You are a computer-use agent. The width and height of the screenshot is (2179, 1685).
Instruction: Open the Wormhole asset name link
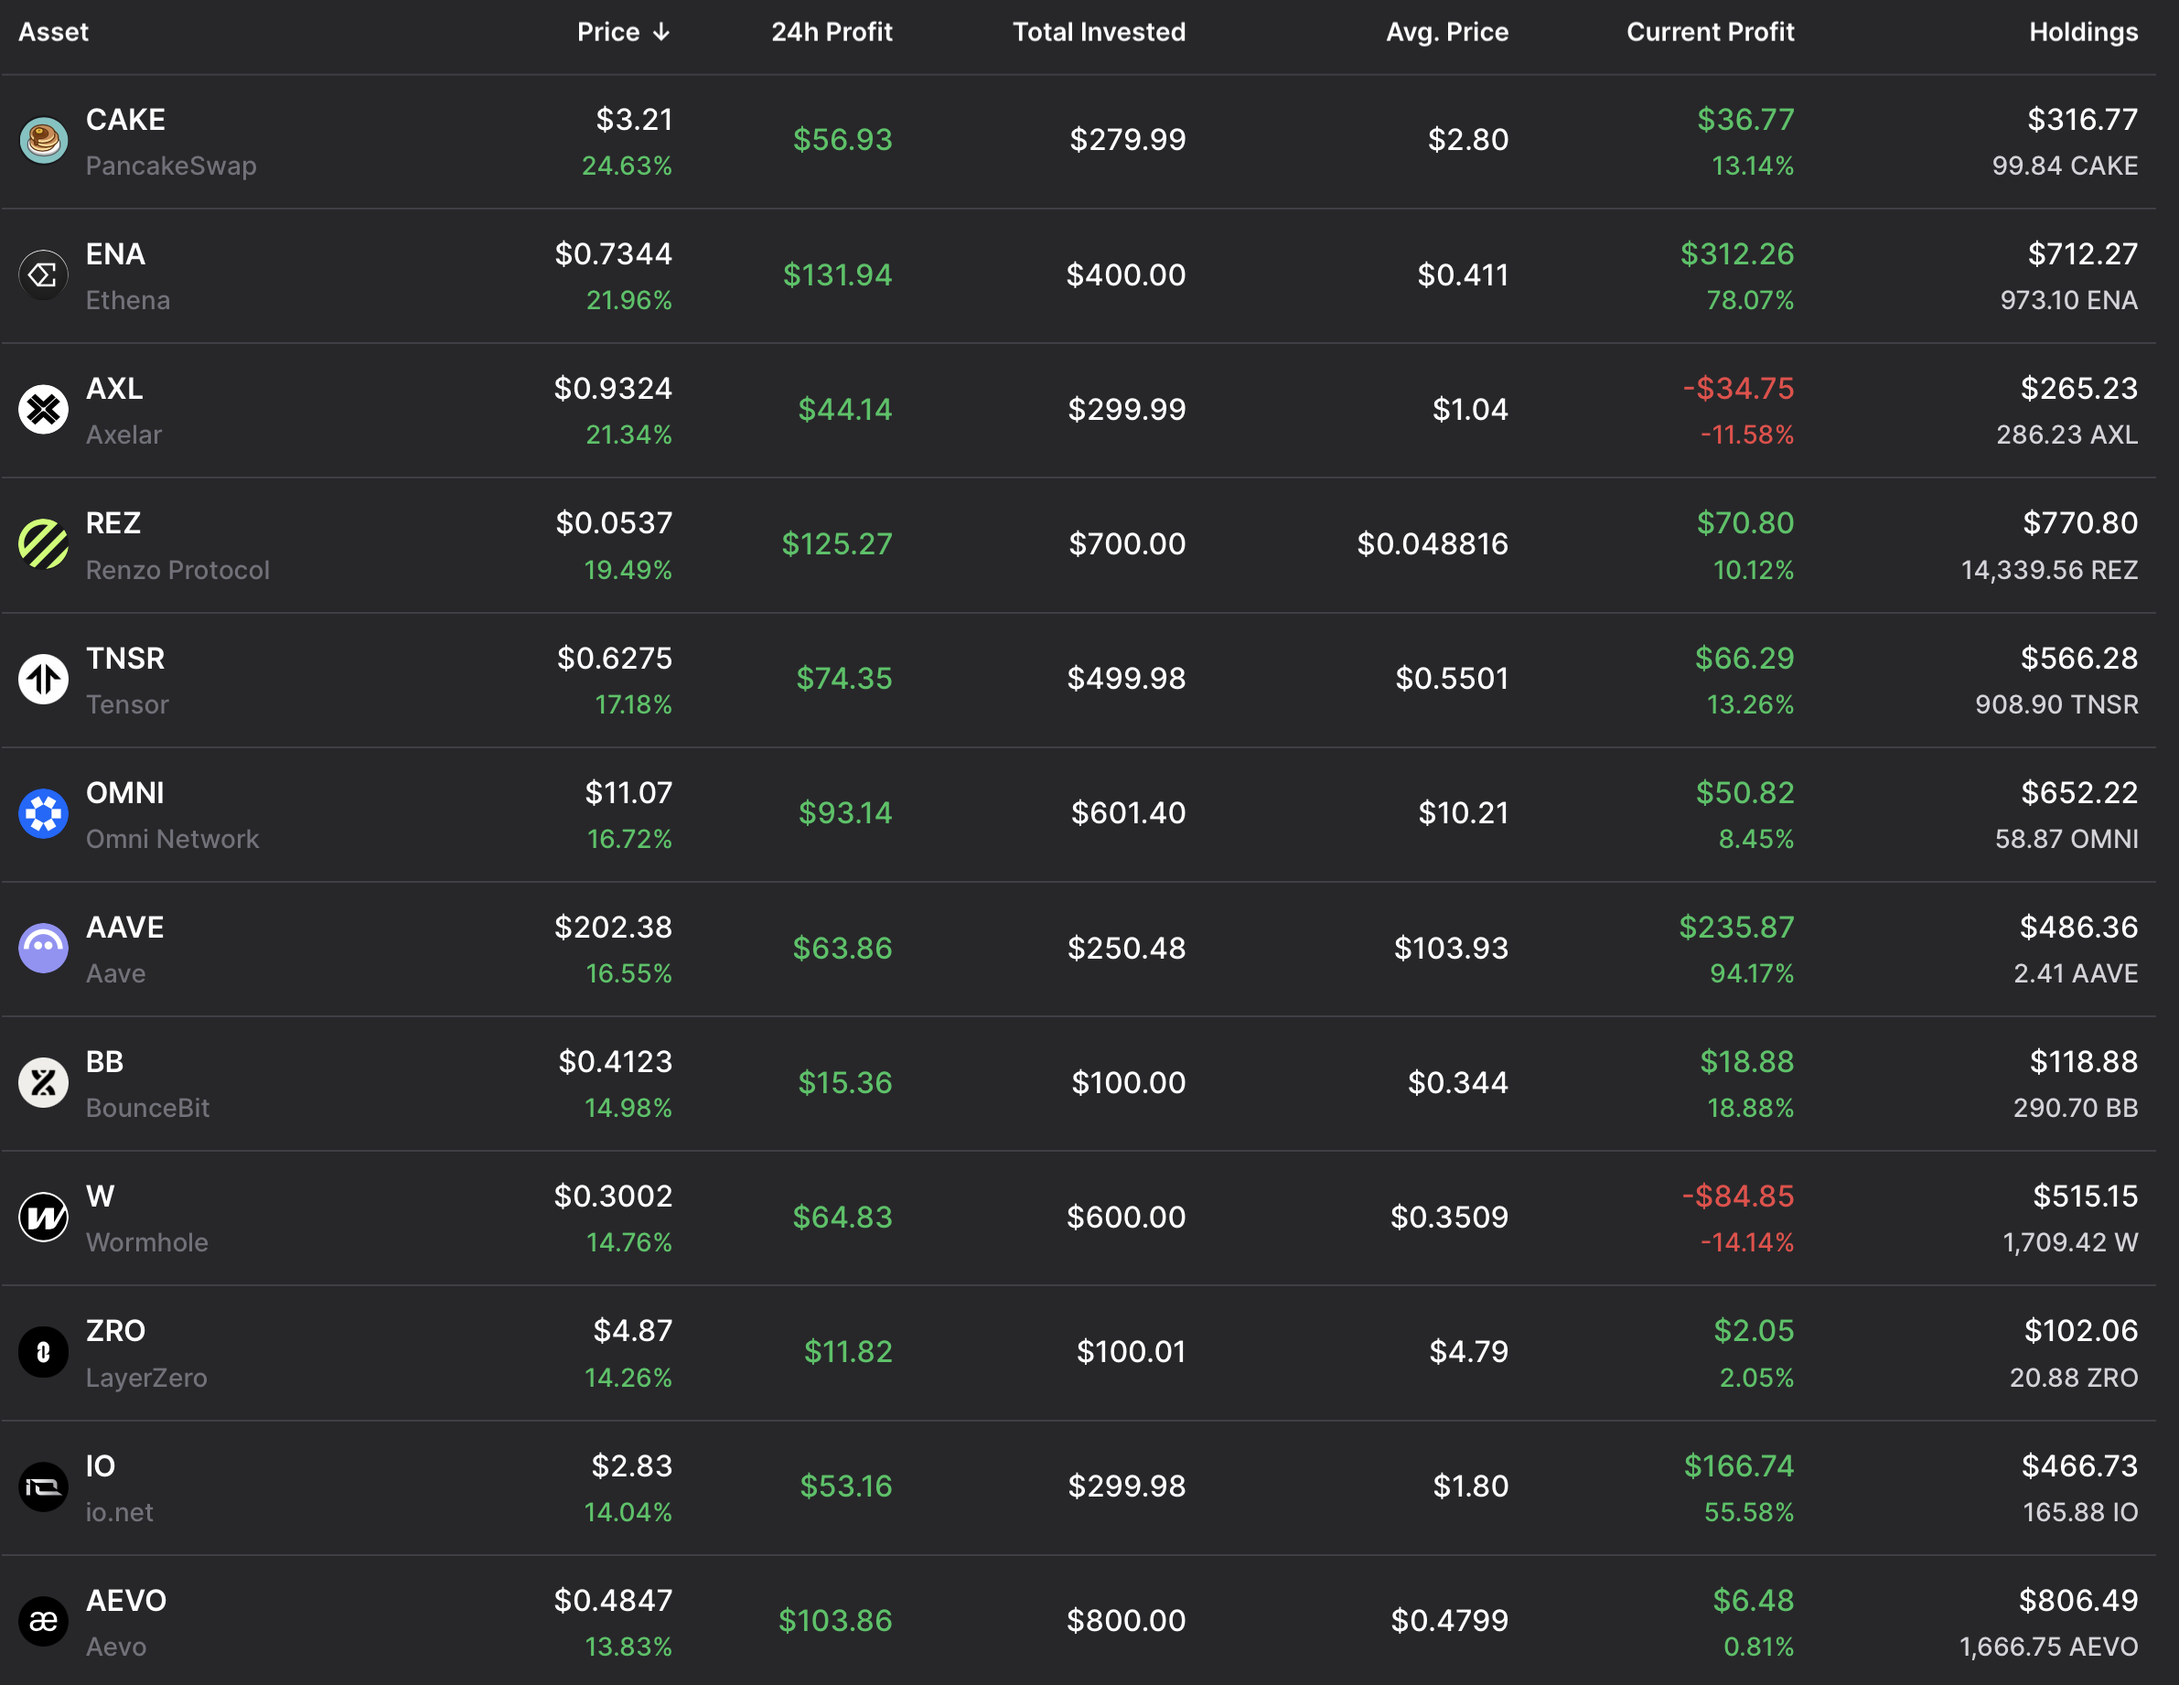click(146, 1243)
